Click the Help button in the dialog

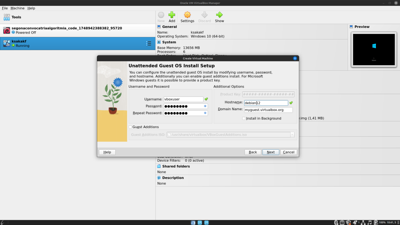point(107,152)
